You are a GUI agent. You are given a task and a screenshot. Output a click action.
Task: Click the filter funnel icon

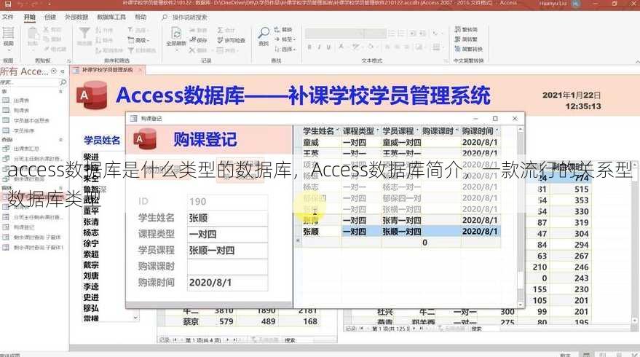[84, 34]
